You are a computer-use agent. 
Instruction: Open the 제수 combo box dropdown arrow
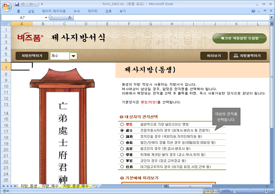(74, 56)
